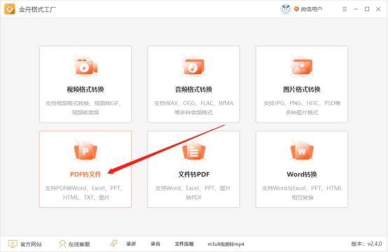The height and width of the screenshot is (252, 388).
Task: Select the Word转换 W icon
Action: [302, 150]
